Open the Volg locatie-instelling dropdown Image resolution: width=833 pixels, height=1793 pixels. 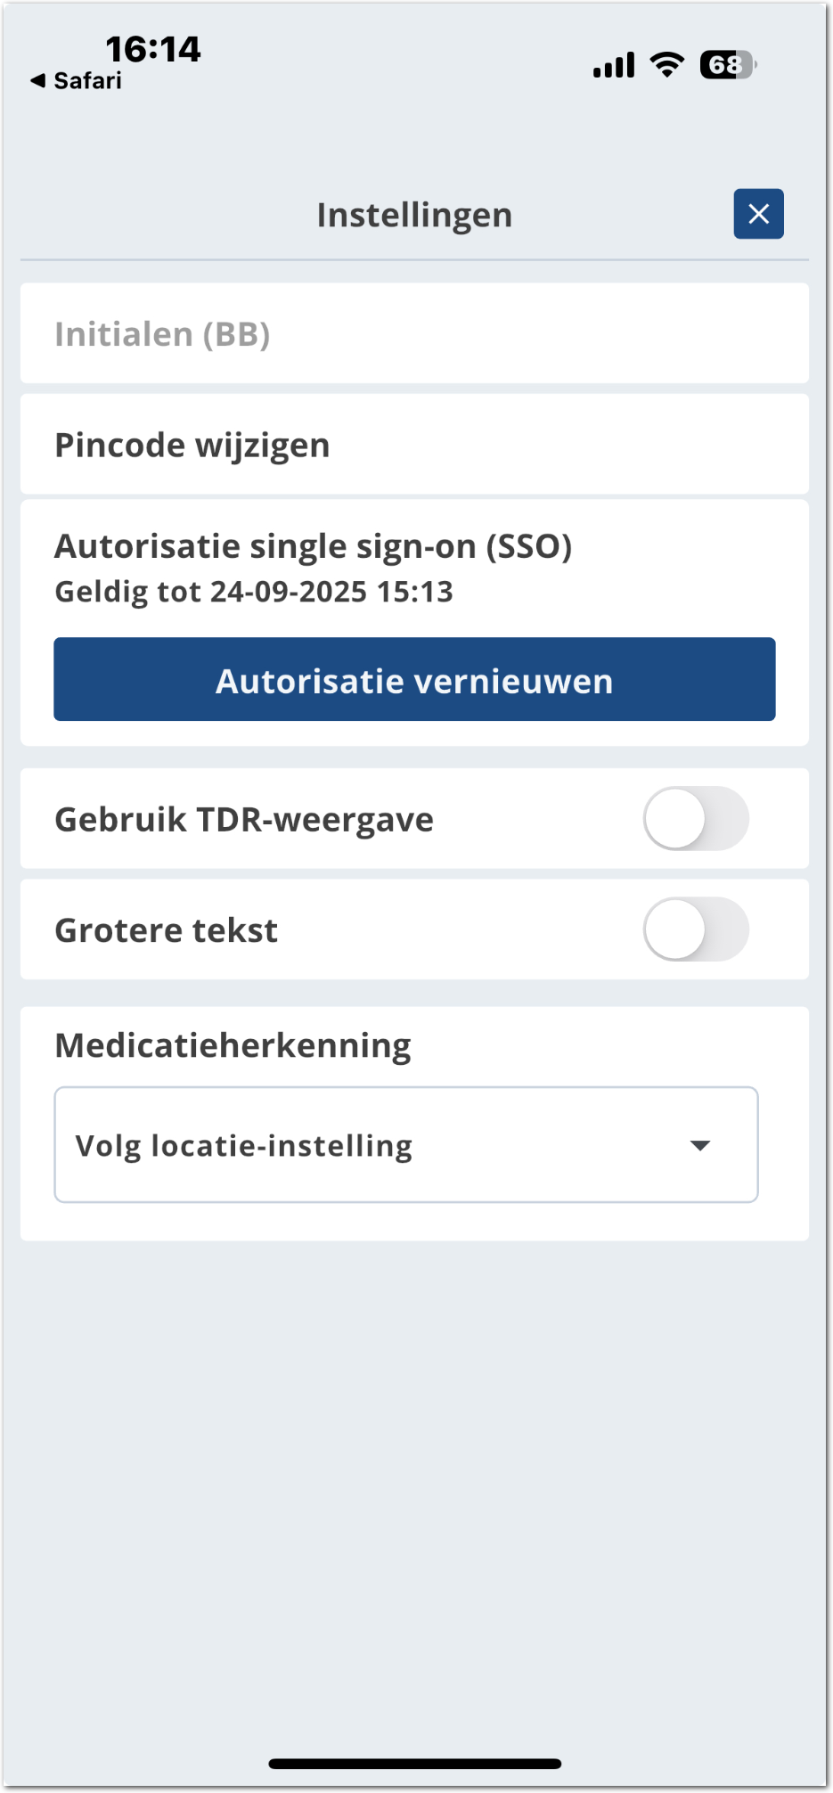(x=406, y=1145)
